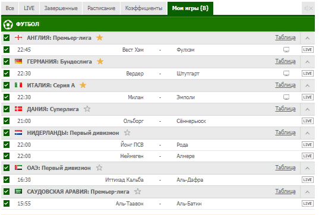
Task: Switch to the LIVE tab
Action: pyautogui.click(x=29, y=8)
